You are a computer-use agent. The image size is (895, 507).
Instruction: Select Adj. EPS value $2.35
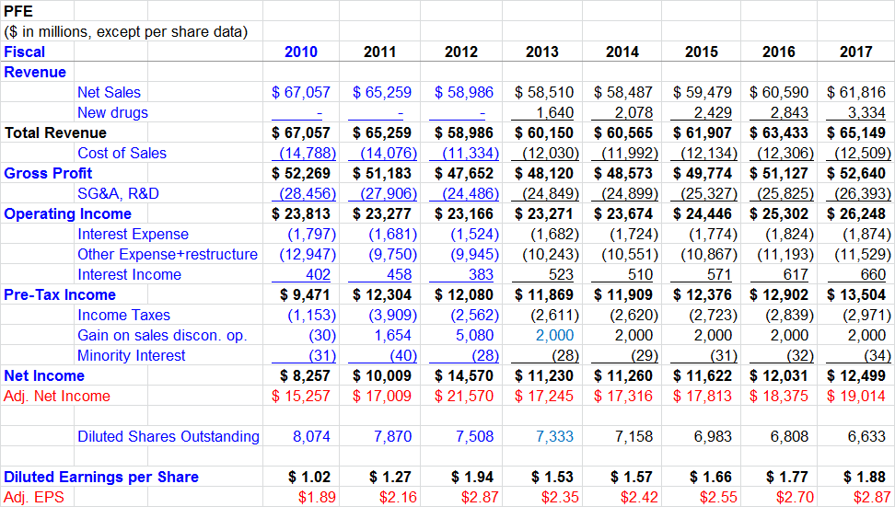coord(560,497)
